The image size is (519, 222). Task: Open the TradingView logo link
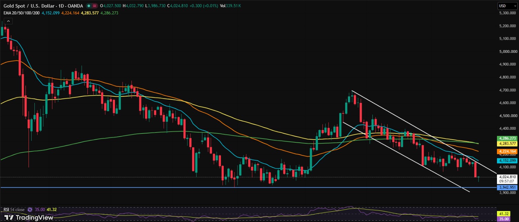29,218
